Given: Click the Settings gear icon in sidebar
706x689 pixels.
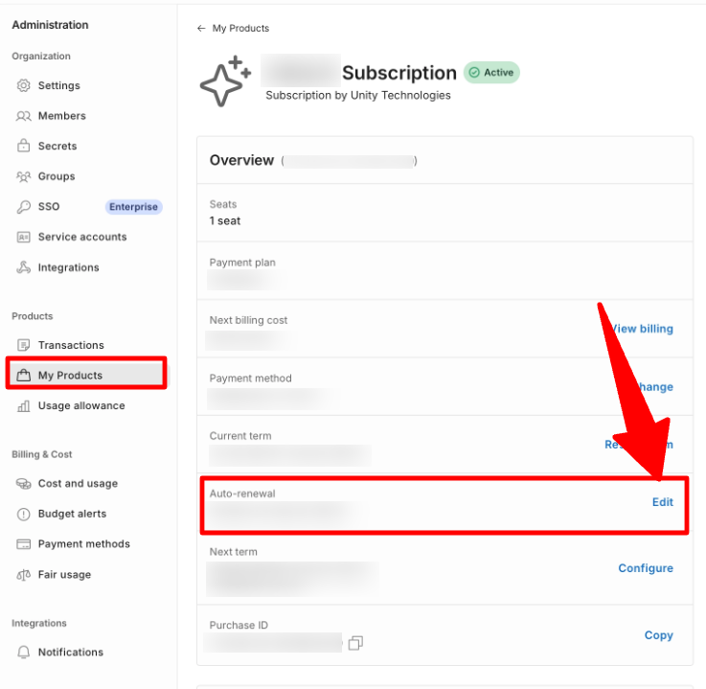Looking at the screenshot, I should point(23,85).
